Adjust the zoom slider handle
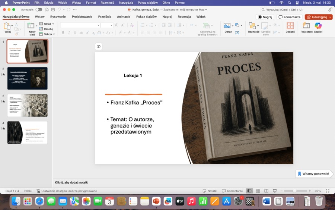The image size is (335, 210). [294, 191]
